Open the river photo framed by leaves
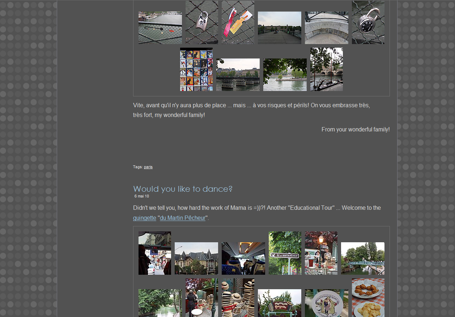Screen dimensions: 455x317 click(285, 75)
